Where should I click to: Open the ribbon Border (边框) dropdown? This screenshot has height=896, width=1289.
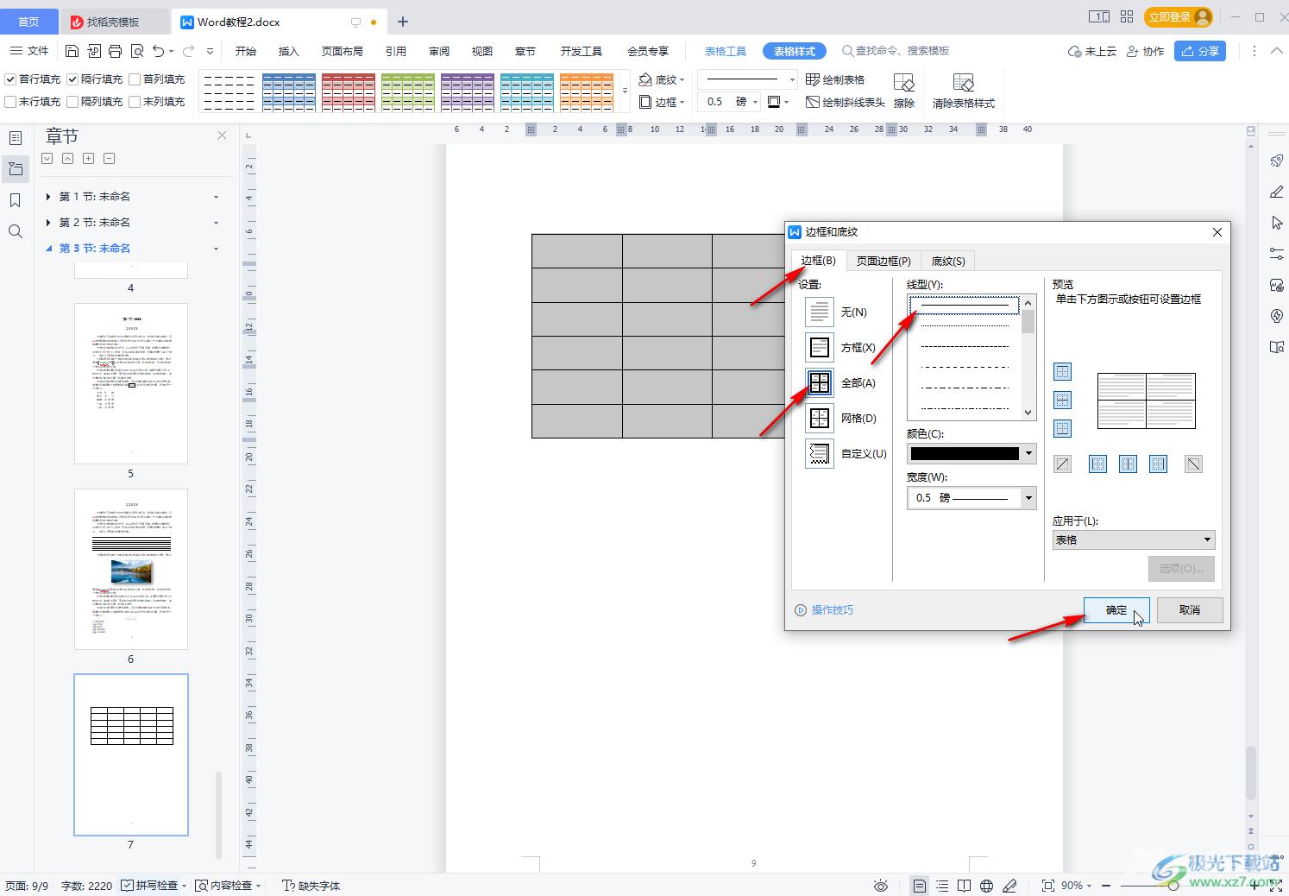663,102
